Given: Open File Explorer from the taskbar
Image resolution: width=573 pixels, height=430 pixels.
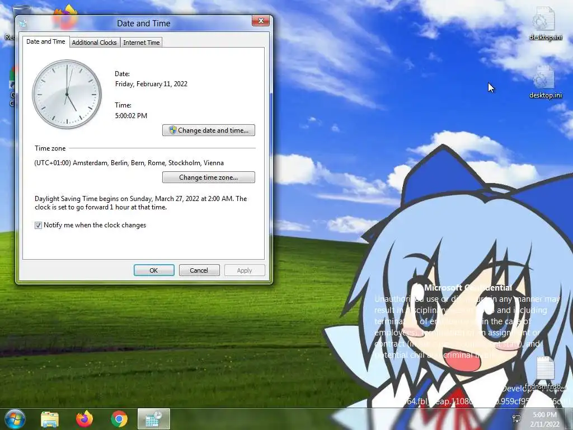Looking at the screenshot, I should pos(50,419).
